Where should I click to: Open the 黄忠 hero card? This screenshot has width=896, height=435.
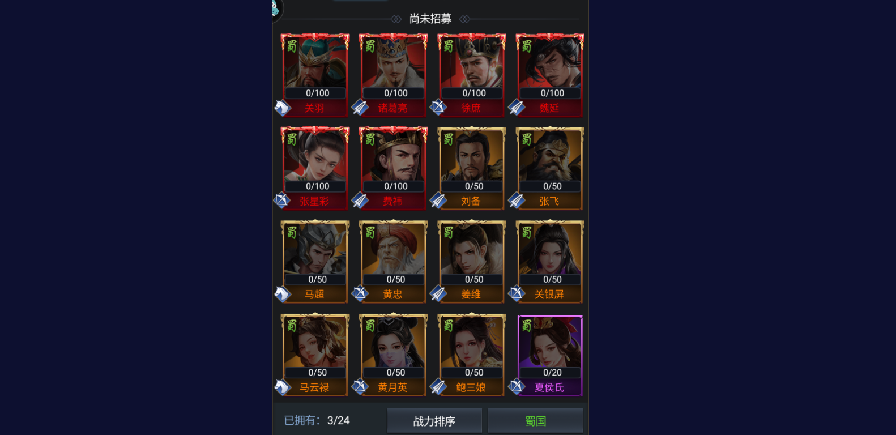pyautogui.click(x=393, y=262)
